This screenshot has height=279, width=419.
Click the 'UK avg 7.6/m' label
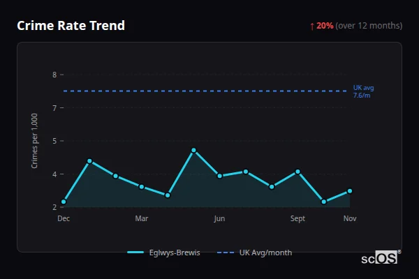(x=363, y=91)
